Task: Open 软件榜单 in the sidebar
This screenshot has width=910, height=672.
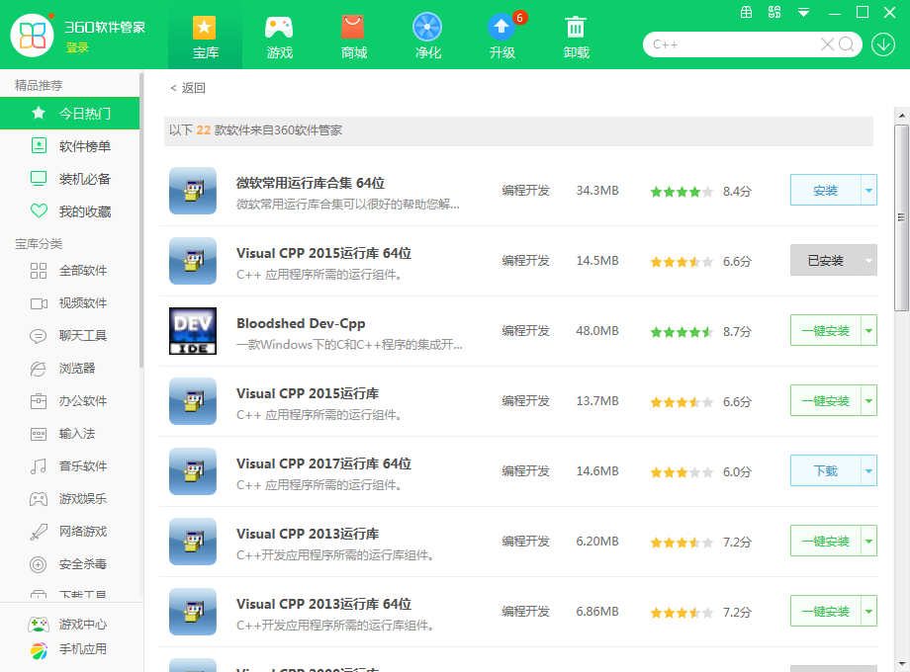Action: 69,146
